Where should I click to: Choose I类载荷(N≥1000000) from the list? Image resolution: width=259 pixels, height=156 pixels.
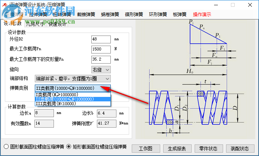point(73,95)
